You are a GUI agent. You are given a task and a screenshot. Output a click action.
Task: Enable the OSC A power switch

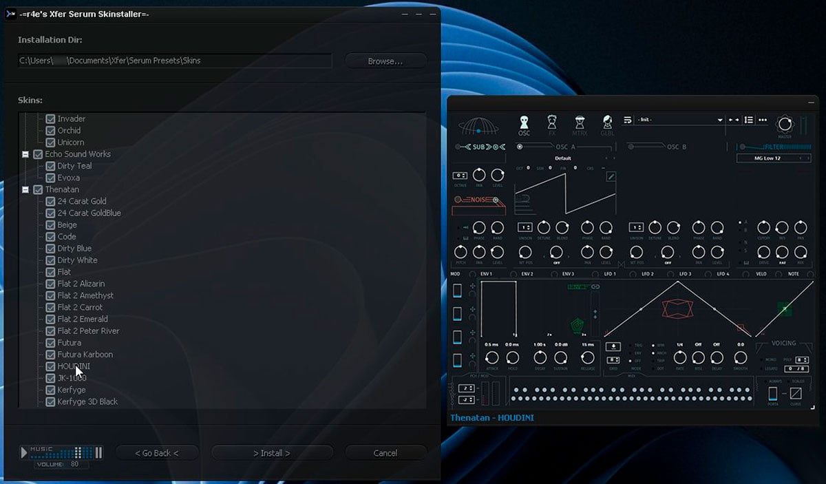(520, 147)
